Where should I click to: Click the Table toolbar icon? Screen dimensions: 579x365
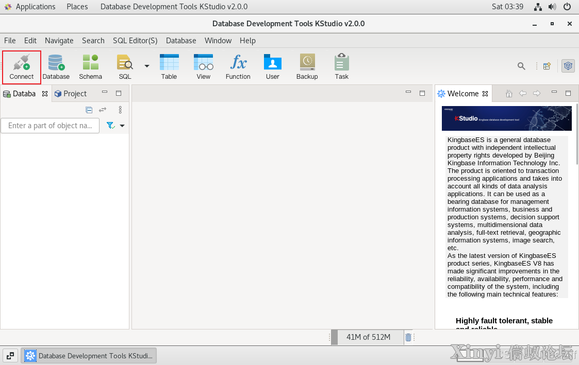169,67
